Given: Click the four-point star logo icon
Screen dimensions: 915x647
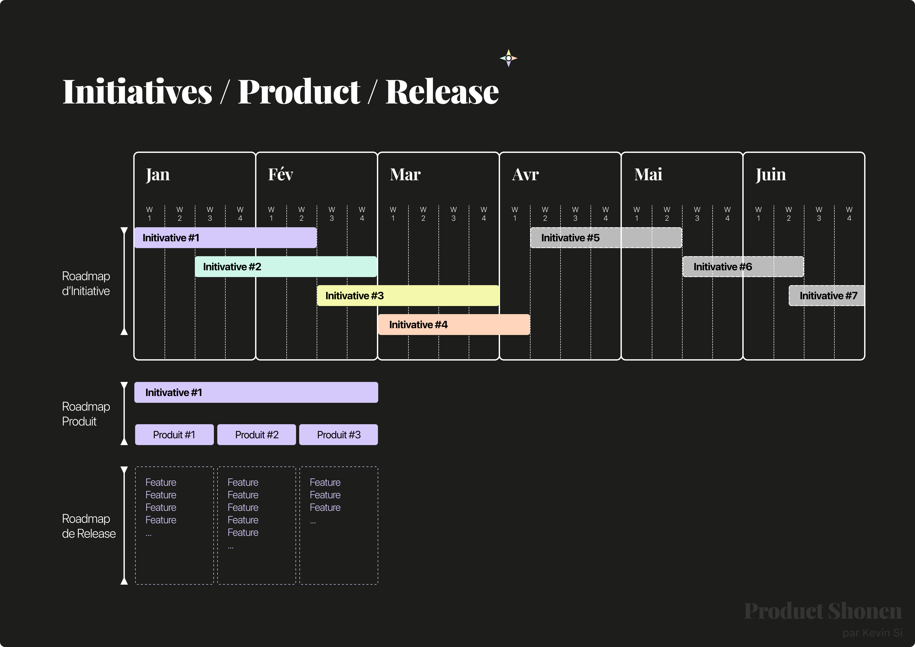Looking at the screenshot, I should pos(509,58).
